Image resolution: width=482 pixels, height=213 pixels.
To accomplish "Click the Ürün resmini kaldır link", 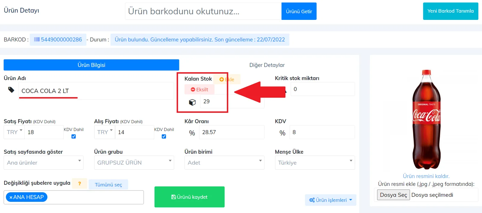I will (x=426, y=176).
